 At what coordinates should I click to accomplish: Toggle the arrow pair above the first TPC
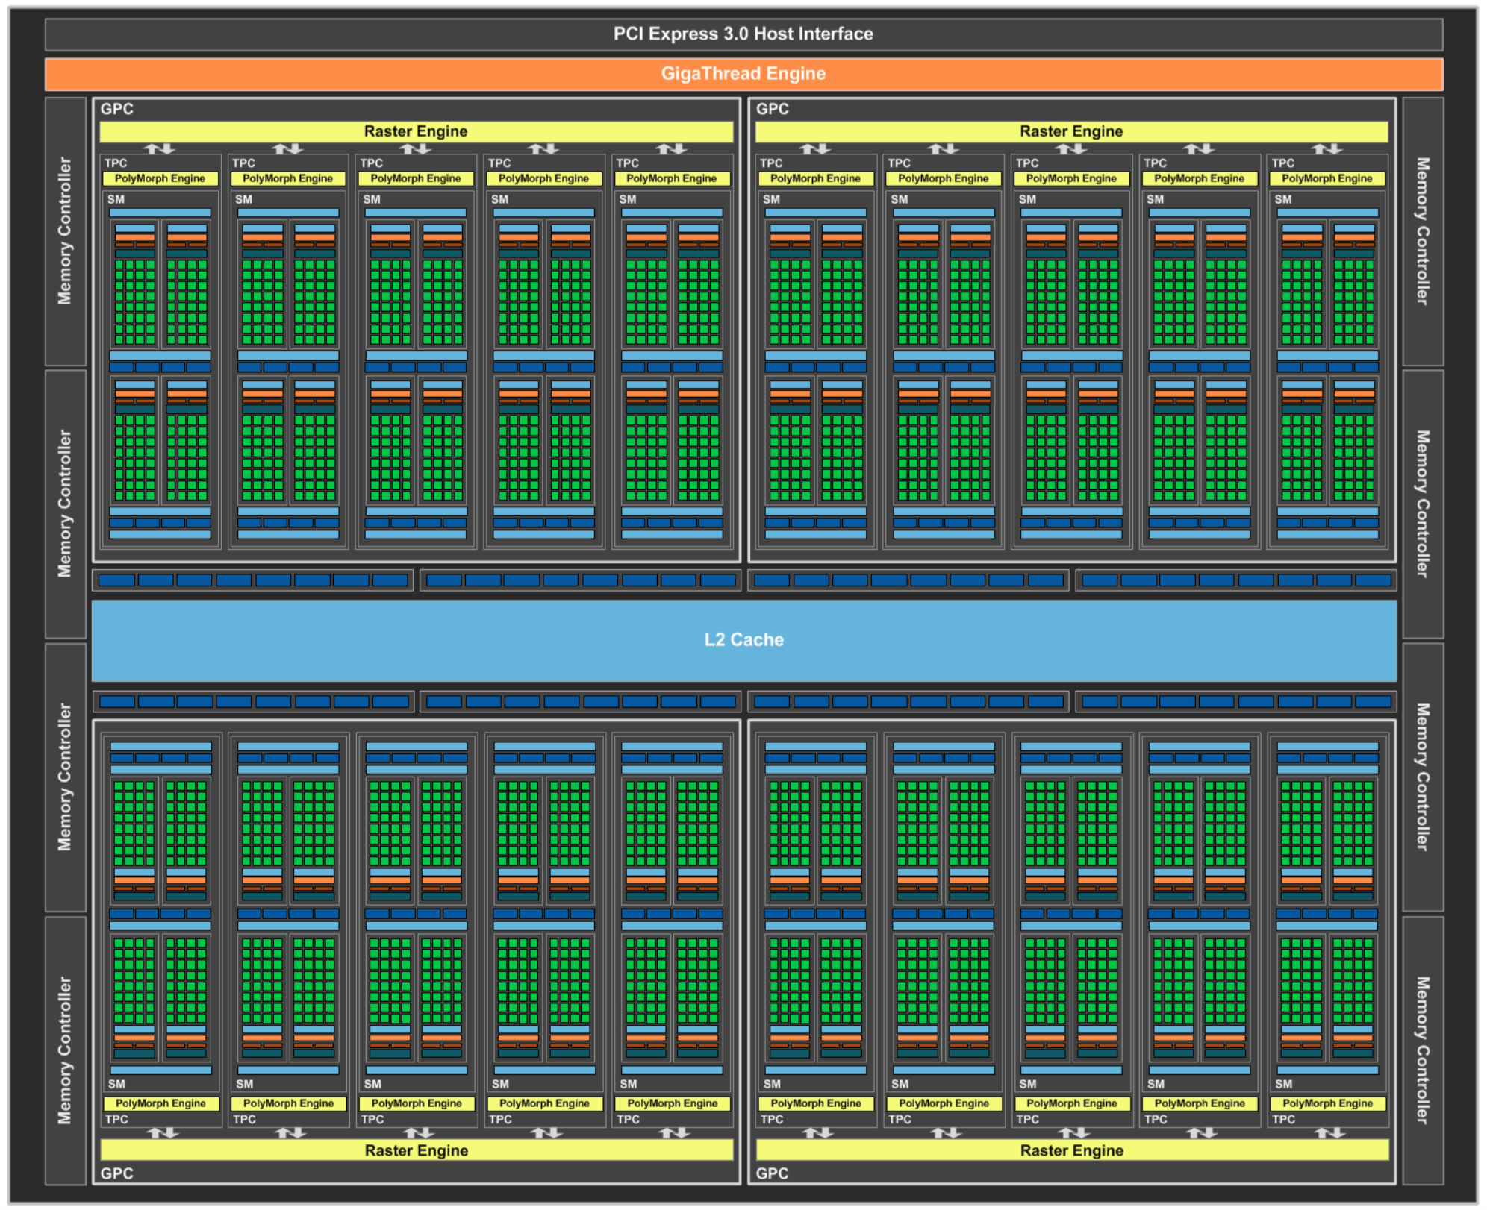click(x=159, y=148)
